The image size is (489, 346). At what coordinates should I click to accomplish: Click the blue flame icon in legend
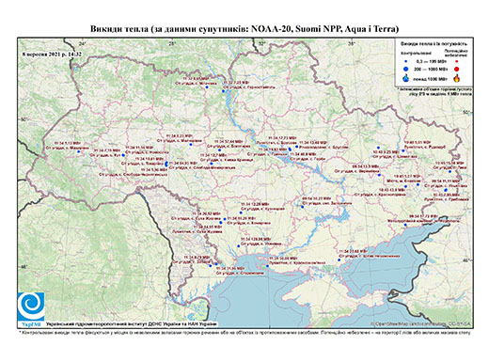tap(406, 78)
